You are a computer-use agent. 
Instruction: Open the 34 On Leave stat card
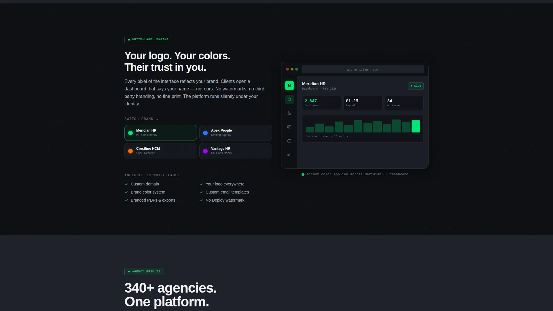click(x=404, y=103)
